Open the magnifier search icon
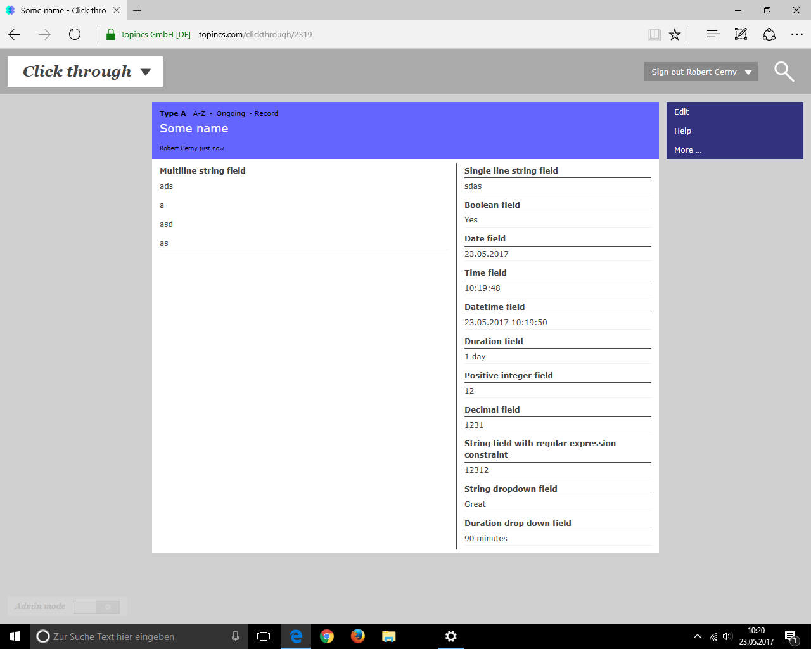 coord(784,72)
